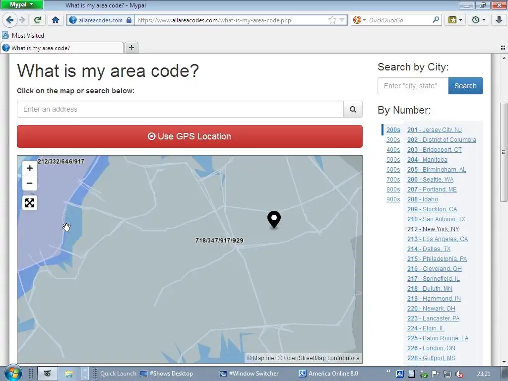Screen dimensions: 508x381
Task: Focus the 'Enter city, state' field
Action: click(413, 86)
